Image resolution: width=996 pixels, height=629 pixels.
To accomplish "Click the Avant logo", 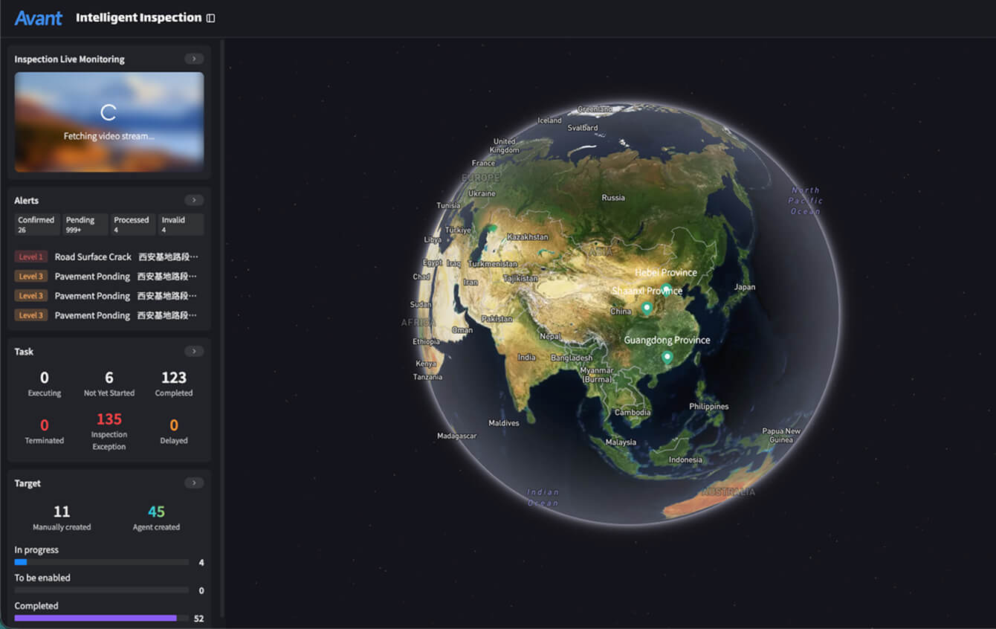I will point(39,18).
